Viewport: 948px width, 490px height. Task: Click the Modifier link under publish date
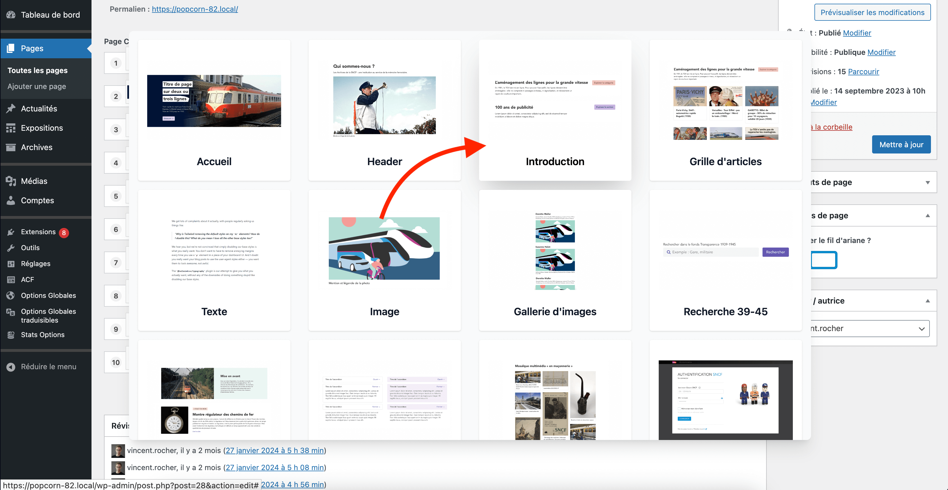click(x=824, y=102)
